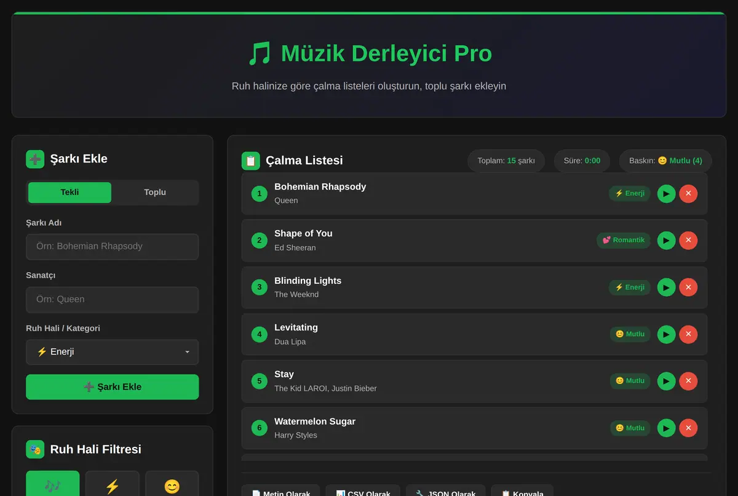This screenshot has height=496, width=738.
Task: Click the Blinding Lights song title
Action: (x=307, y=281)
